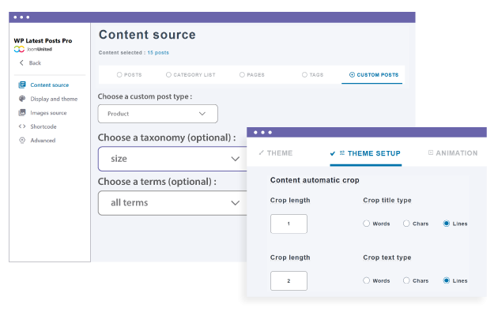The image size is (498, 316).
Task: Switch to the Category List tab
Action: pos(190,75)
